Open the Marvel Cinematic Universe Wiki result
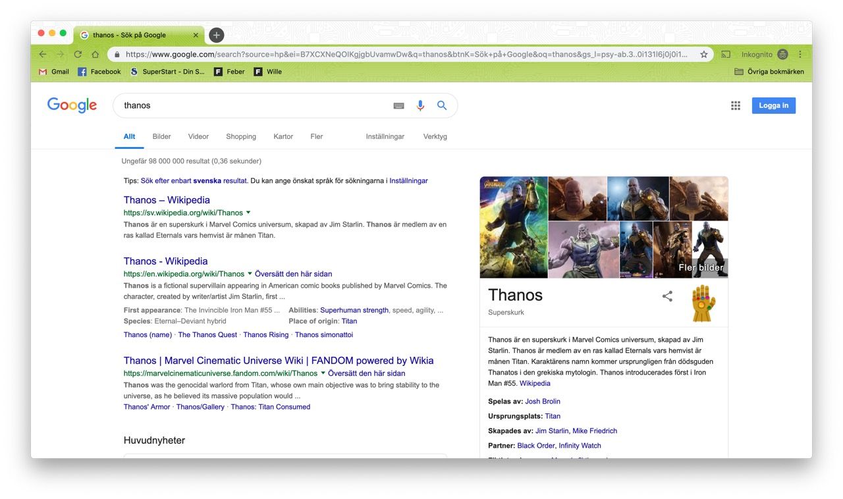The width and height of the screenshot is (843, 499). pyautogui.click(x=279, y=361)
